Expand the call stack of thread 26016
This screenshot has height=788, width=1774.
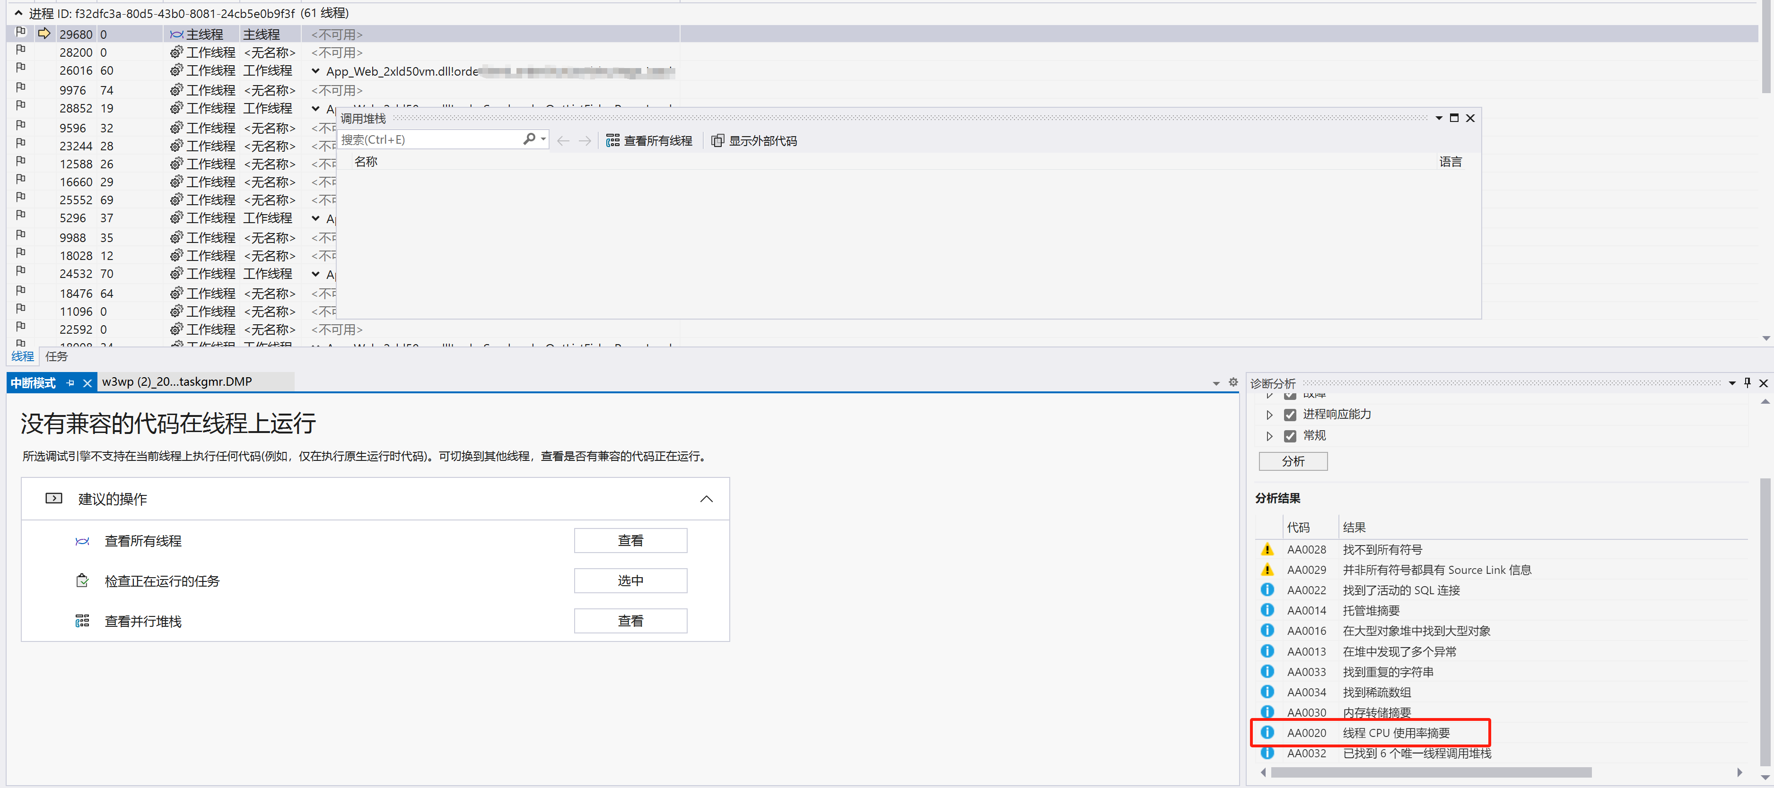(315, 71)
